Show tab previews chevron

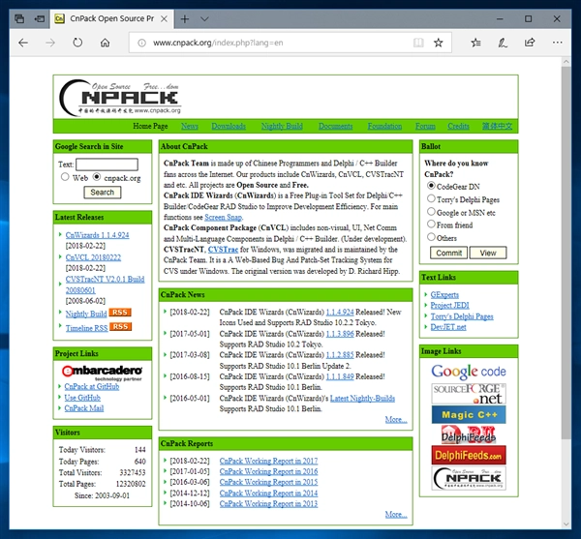(204, 19)
